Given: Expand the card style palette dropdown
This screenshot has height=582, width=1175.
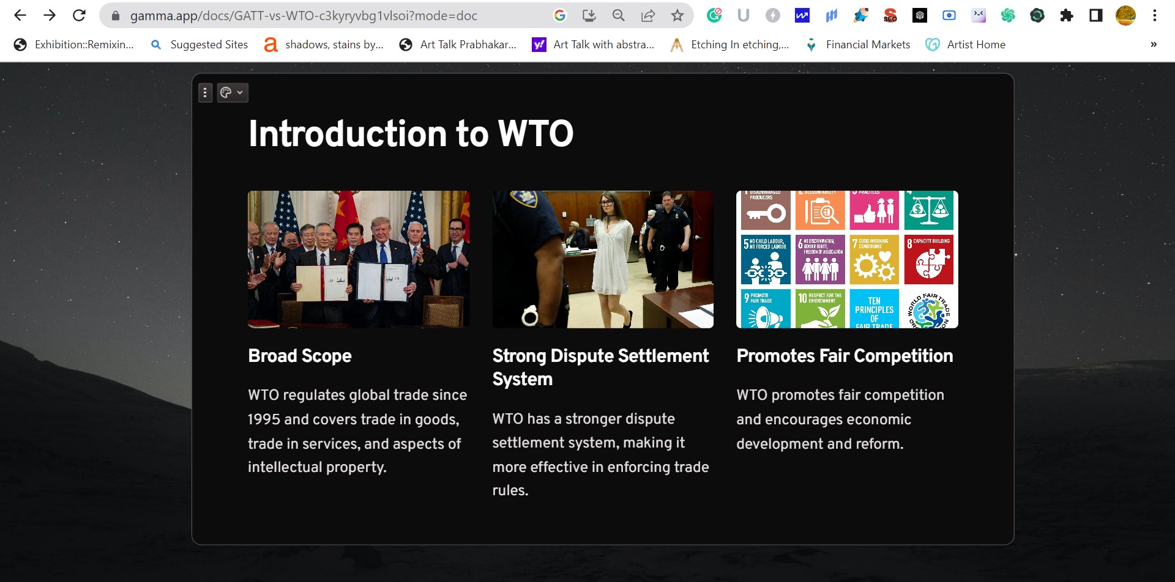Looking at the screenshot, I should (x=233, y=93).
